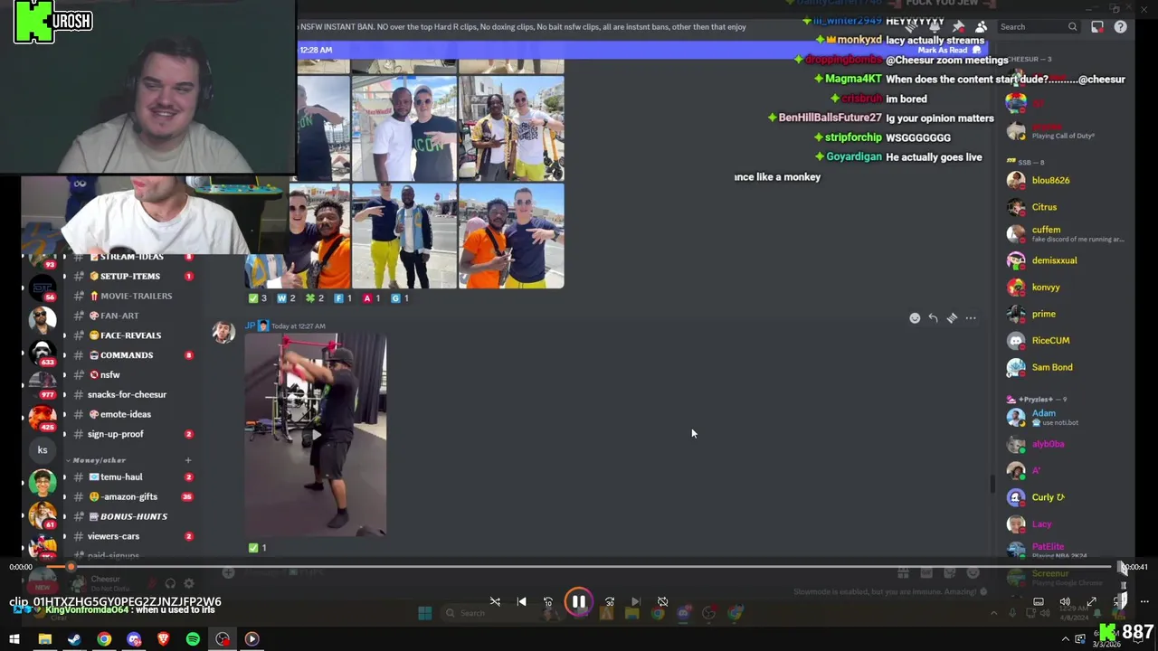The width and height of the screenshot is (1158, 651).
Task: Skip to previous track in player
Action: tap(521, 601)
